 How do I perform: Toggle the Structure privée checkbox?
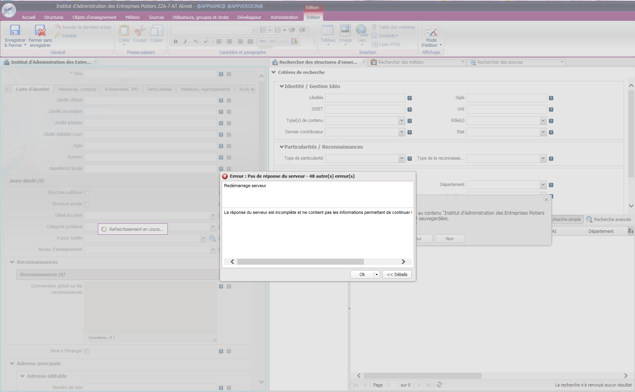pos(87,204)
